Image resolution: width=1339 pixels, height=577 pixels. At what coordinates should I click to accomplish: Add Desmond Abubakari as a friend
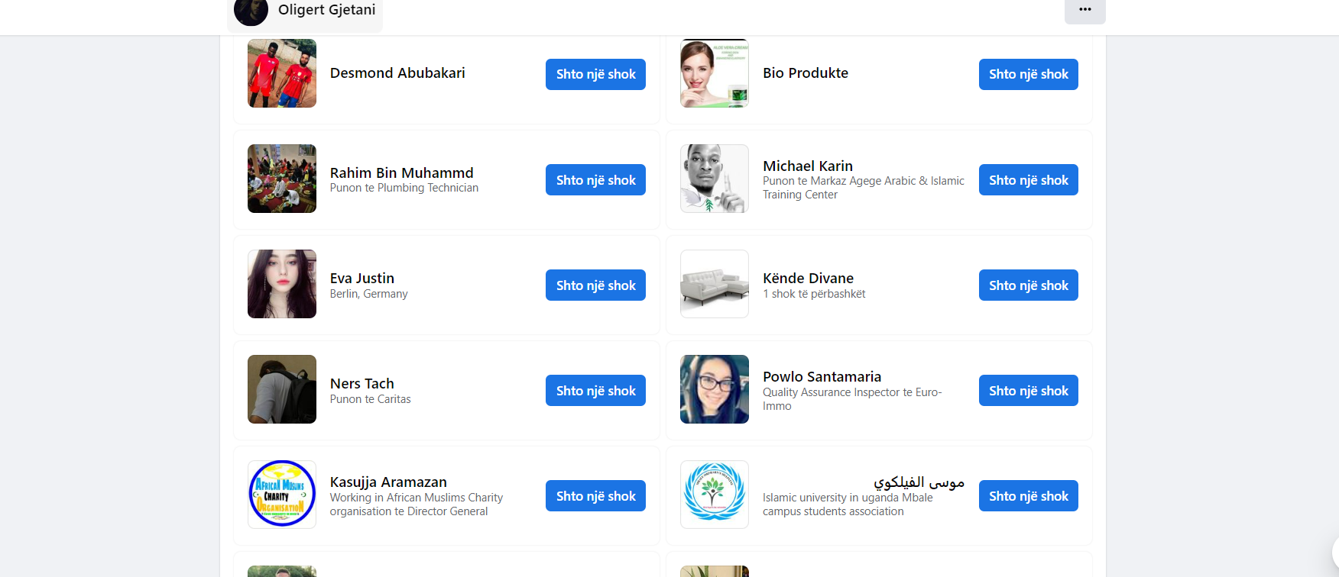[x=595, y=74]
